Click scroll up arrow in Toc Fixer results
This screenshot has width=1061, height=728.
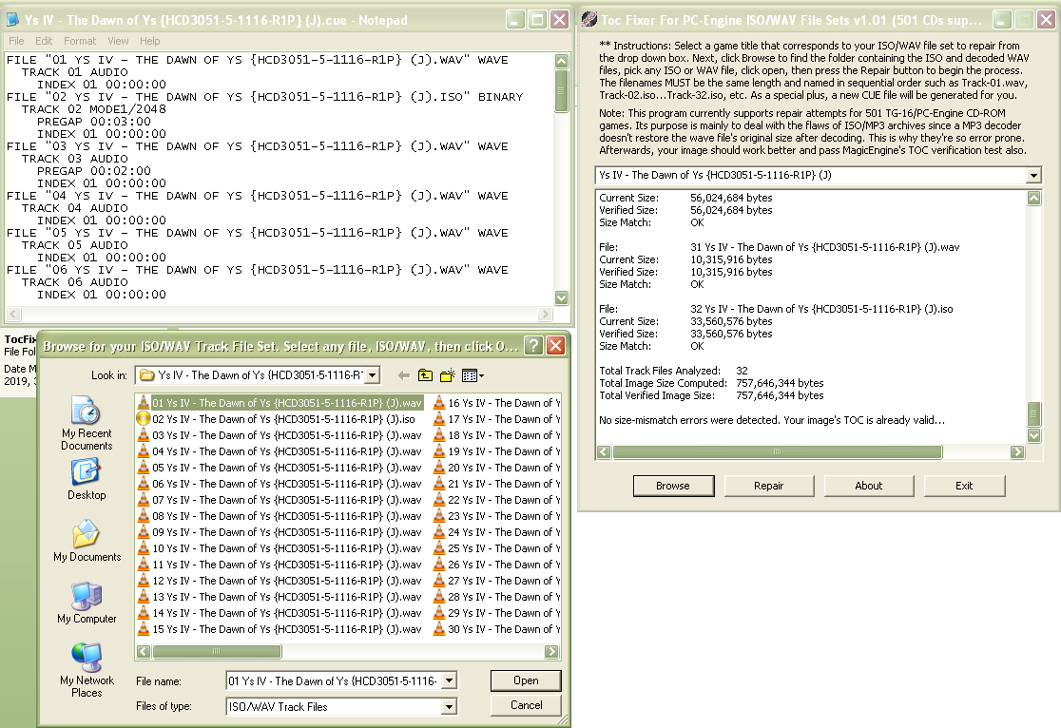pyautogui.click(x=1033, y=199)
